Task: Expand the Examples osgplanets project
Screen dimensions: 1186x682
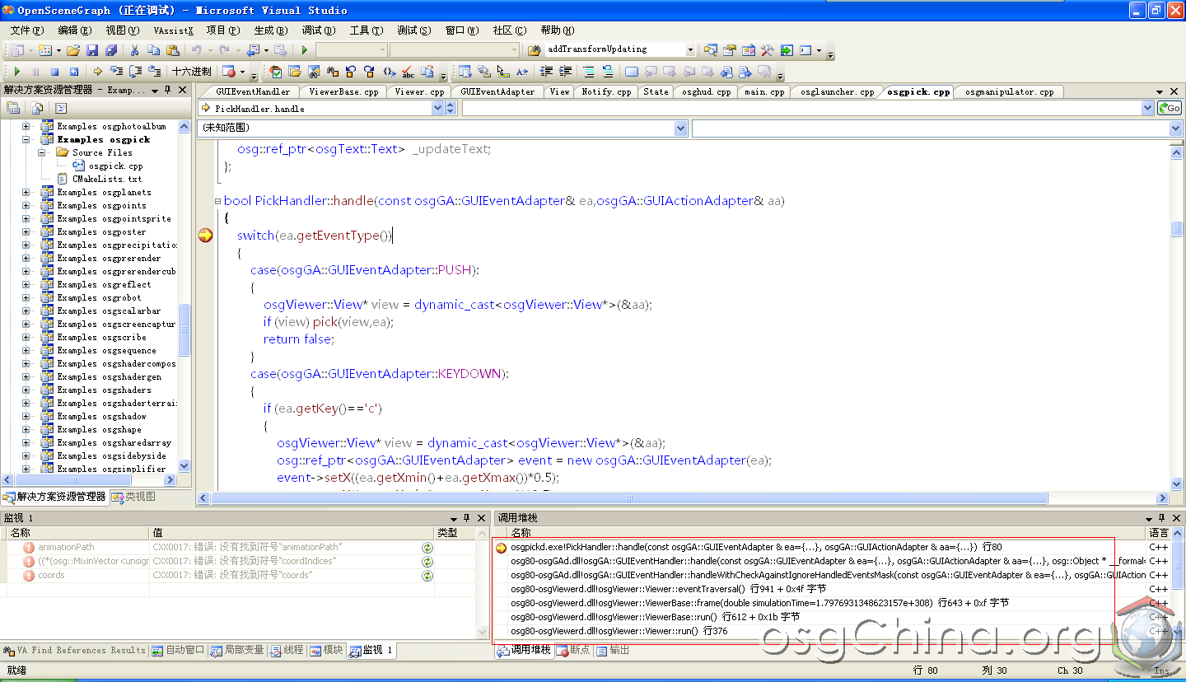Action: tap(26, 192)
